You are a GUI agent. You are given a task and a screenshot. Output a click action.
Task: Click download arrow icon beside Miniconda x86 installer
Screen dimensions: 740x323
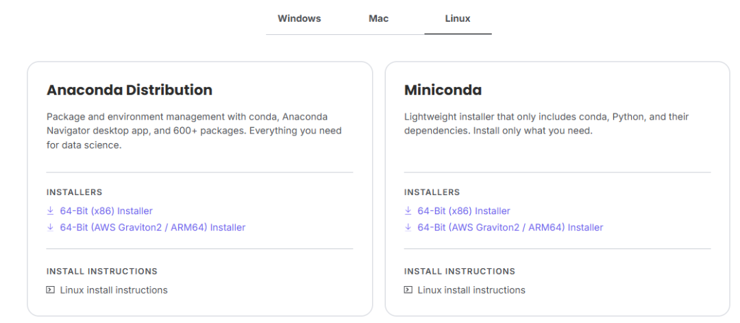point(408,211)
